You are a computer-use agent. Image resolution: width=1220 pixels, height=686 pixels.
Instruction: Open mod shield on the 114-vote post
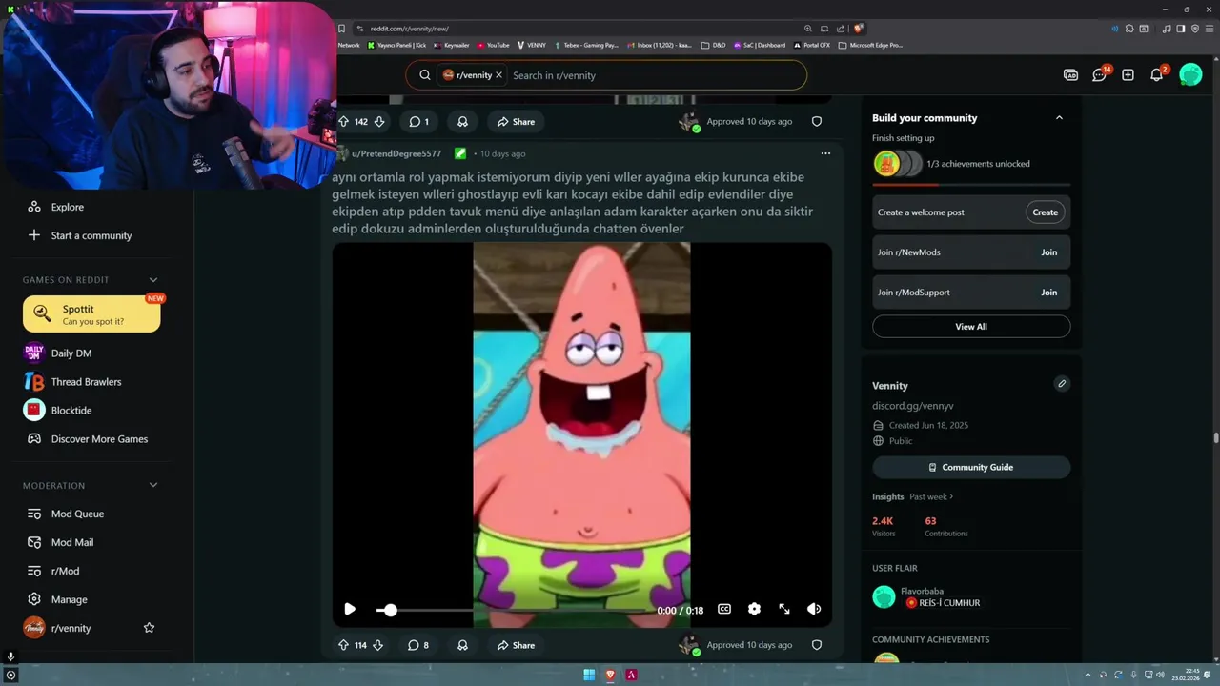click(817, 645)
